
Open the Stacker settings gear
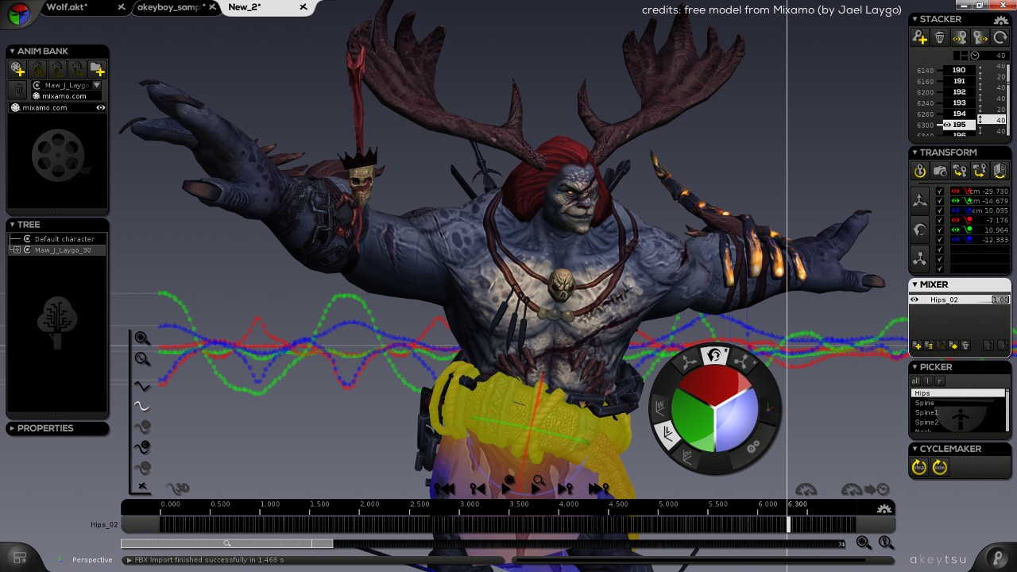(1000, 19)
